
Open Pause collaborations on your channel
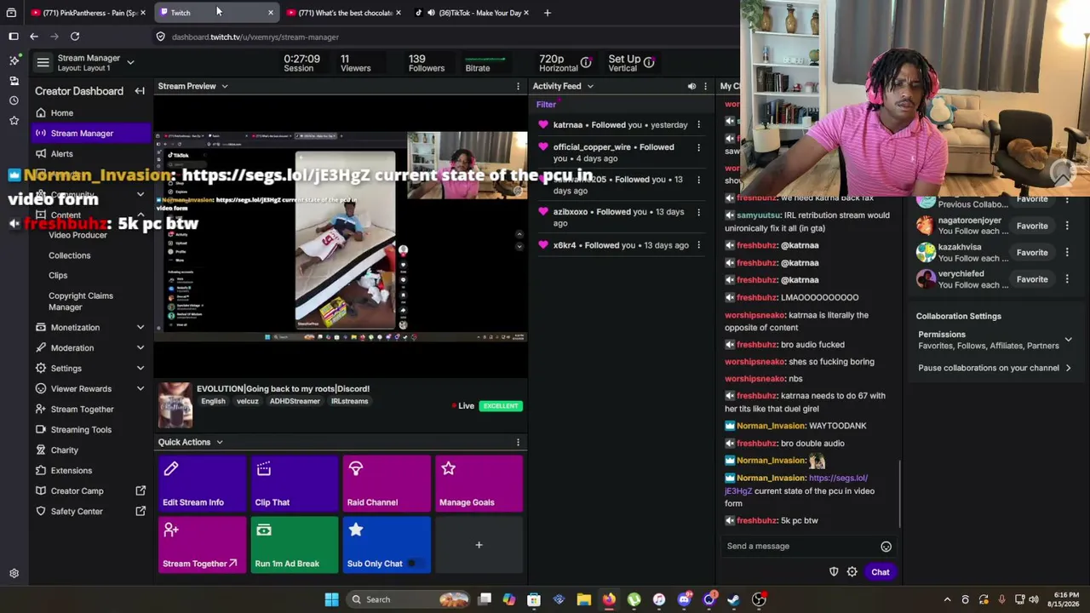(993, 369)
